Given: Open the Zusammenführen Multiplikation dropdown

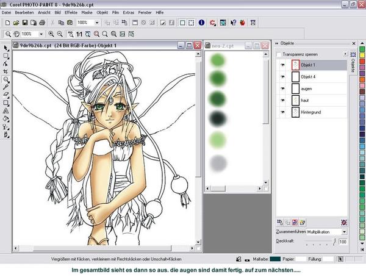Looking at the screenshot, I should [x=344, y=232].
